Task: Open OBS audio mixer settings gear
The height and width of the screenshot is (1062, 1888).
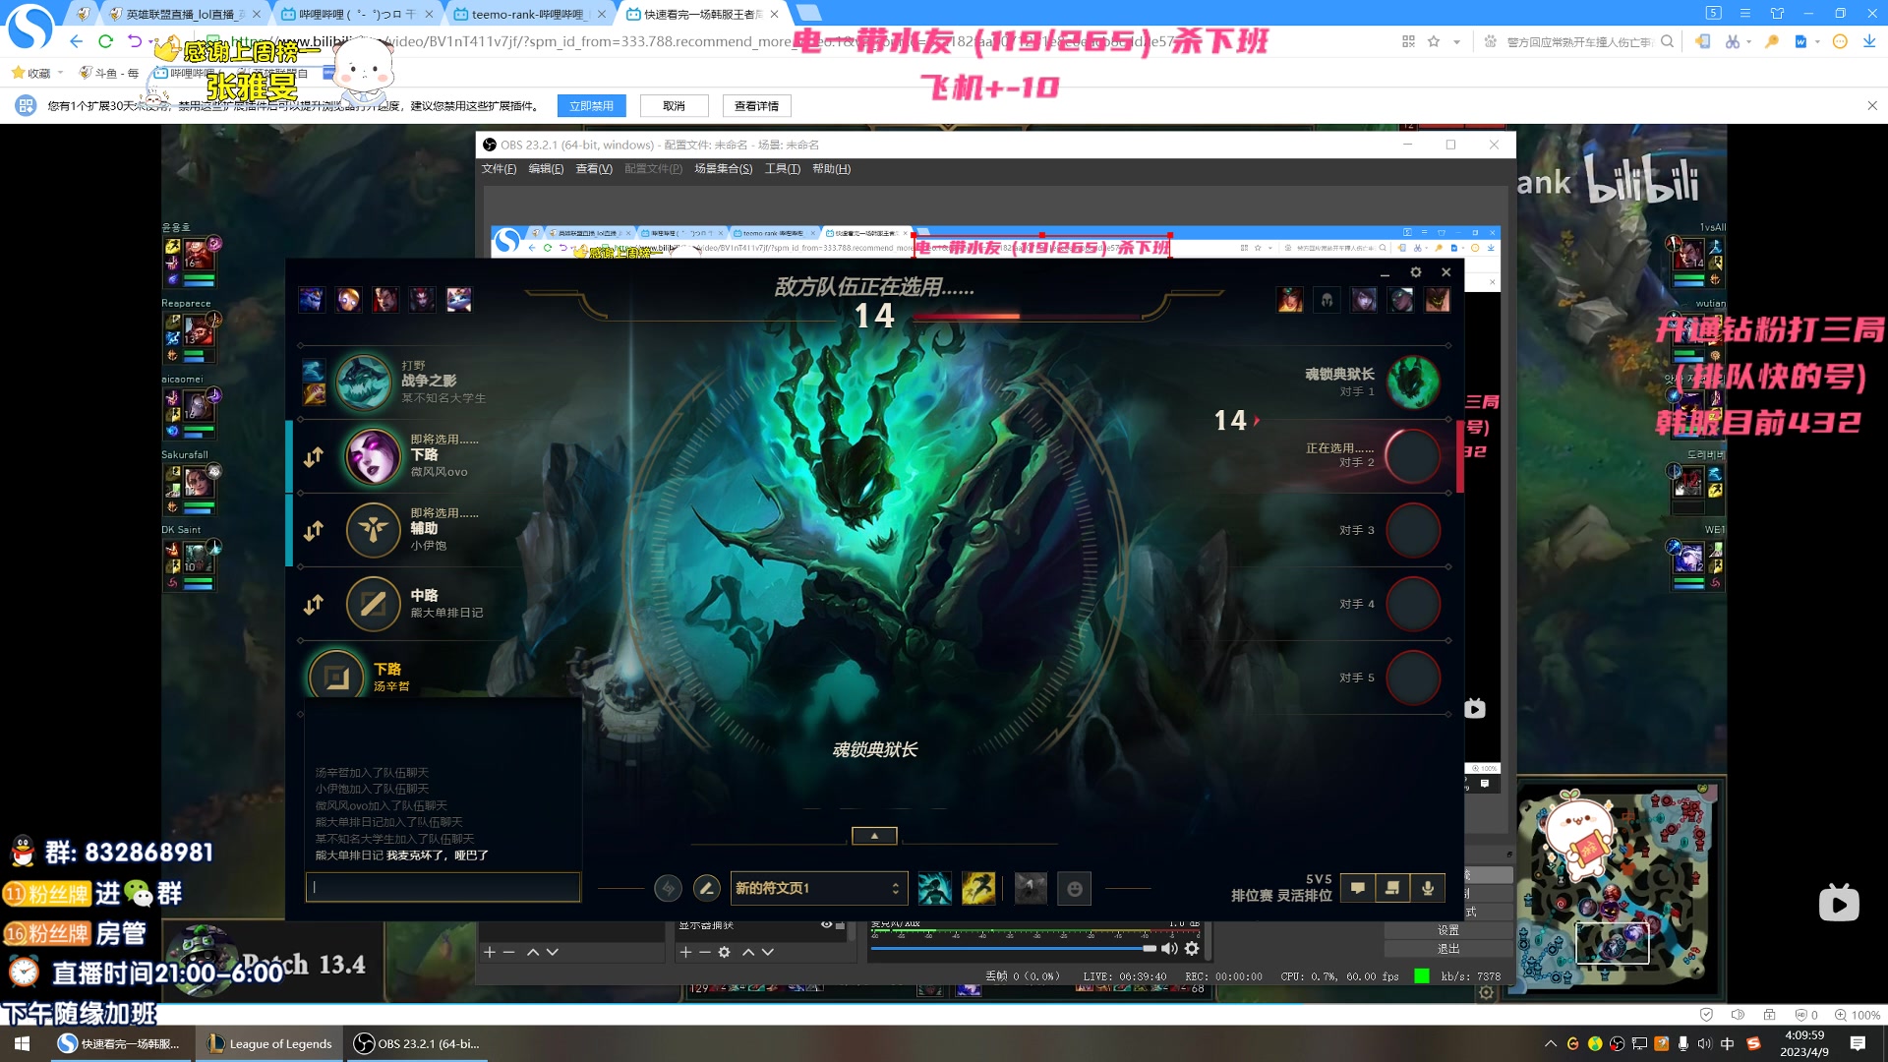Action: tap(1192, 949)
